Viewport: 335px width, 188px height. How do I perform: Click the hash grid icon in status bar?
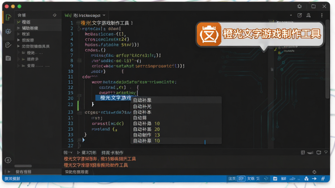pos(323,179)
